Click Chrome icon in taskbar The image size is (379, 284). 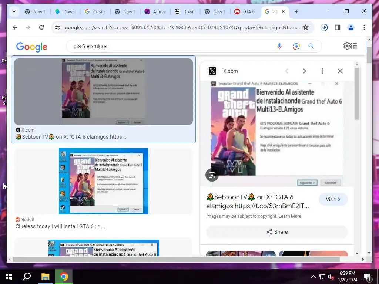64,277
